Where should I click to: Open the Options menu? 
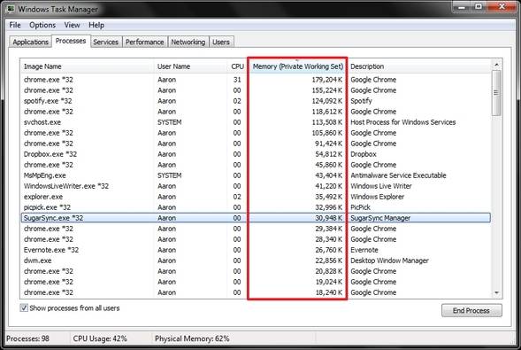42,25
